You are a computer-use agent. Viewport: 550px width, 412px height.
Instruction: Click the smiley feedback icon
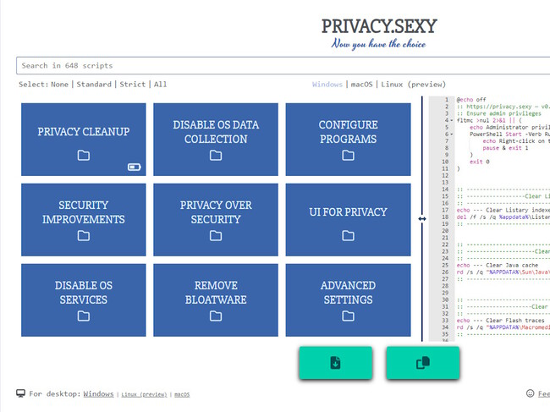[530, 393]
